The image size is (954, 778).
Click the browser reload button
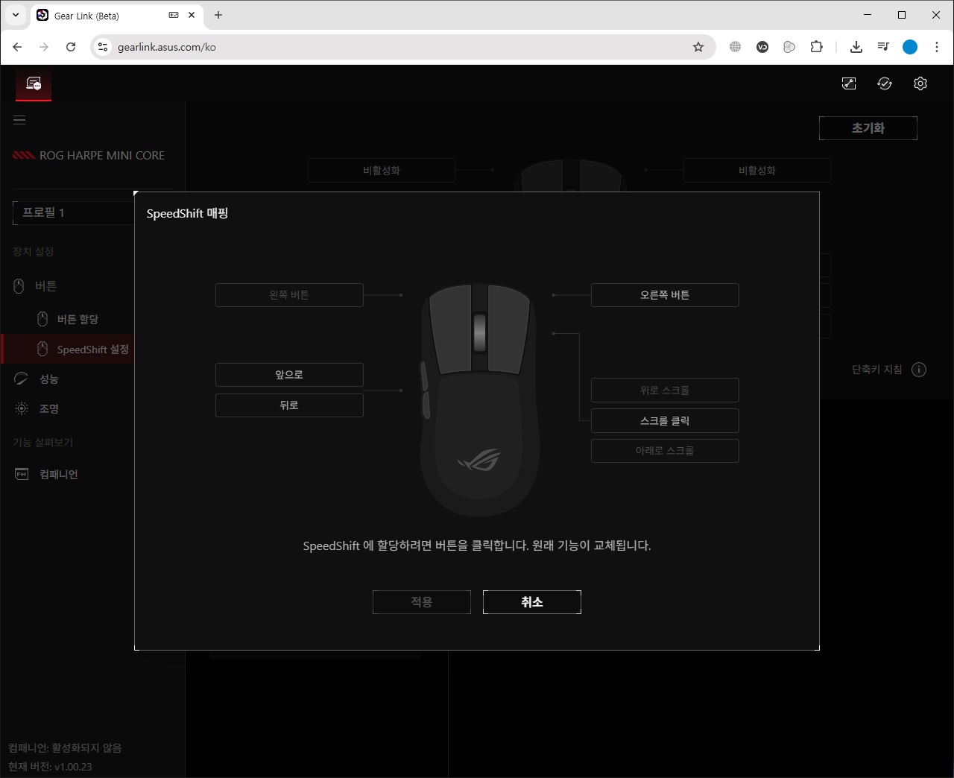(71, 47)
